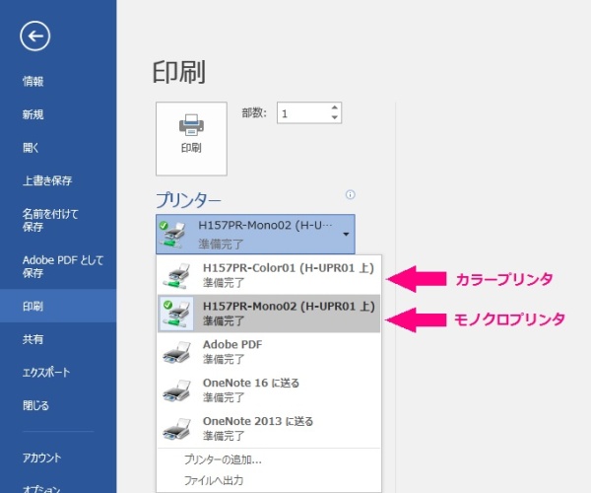This screenshot has width=591, height=493.
Task: Click the OneNote 16 printer icon
Action: [176, 390]
